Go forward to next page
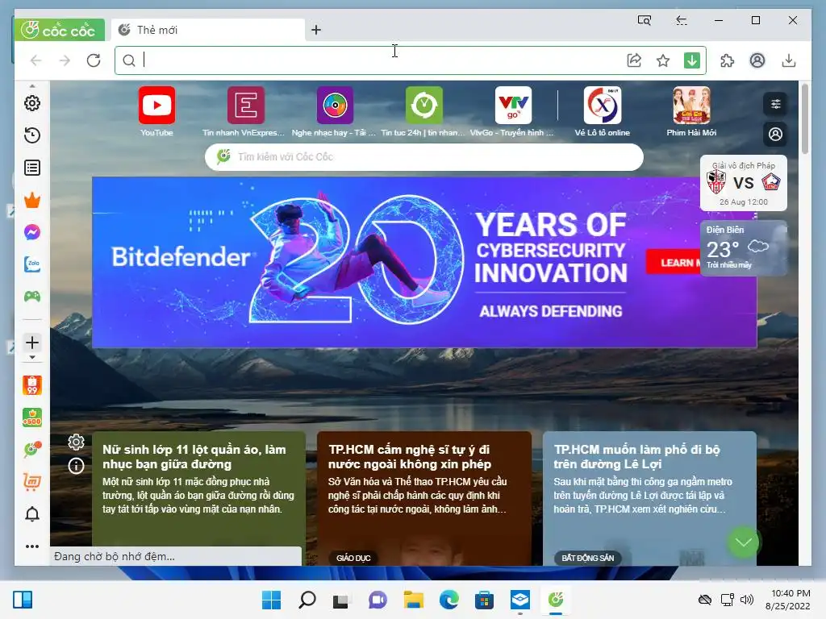 click(65, 60)
